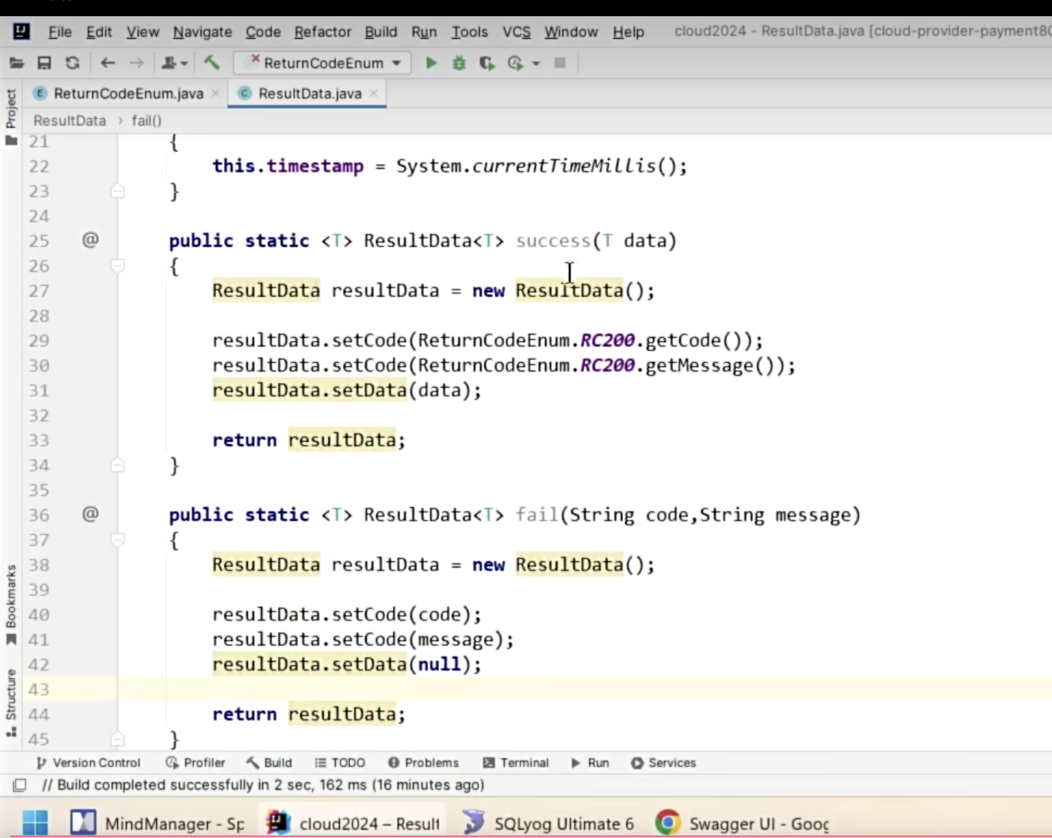Open the profiler run options arrow
1052x838 pixels.
[x=536, y=64]
